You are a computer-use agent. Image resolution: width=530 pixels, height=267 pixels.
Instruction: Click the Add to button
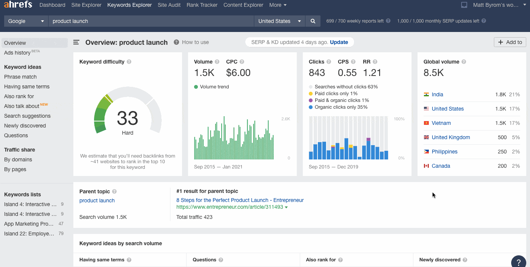(x=510, y=42)
